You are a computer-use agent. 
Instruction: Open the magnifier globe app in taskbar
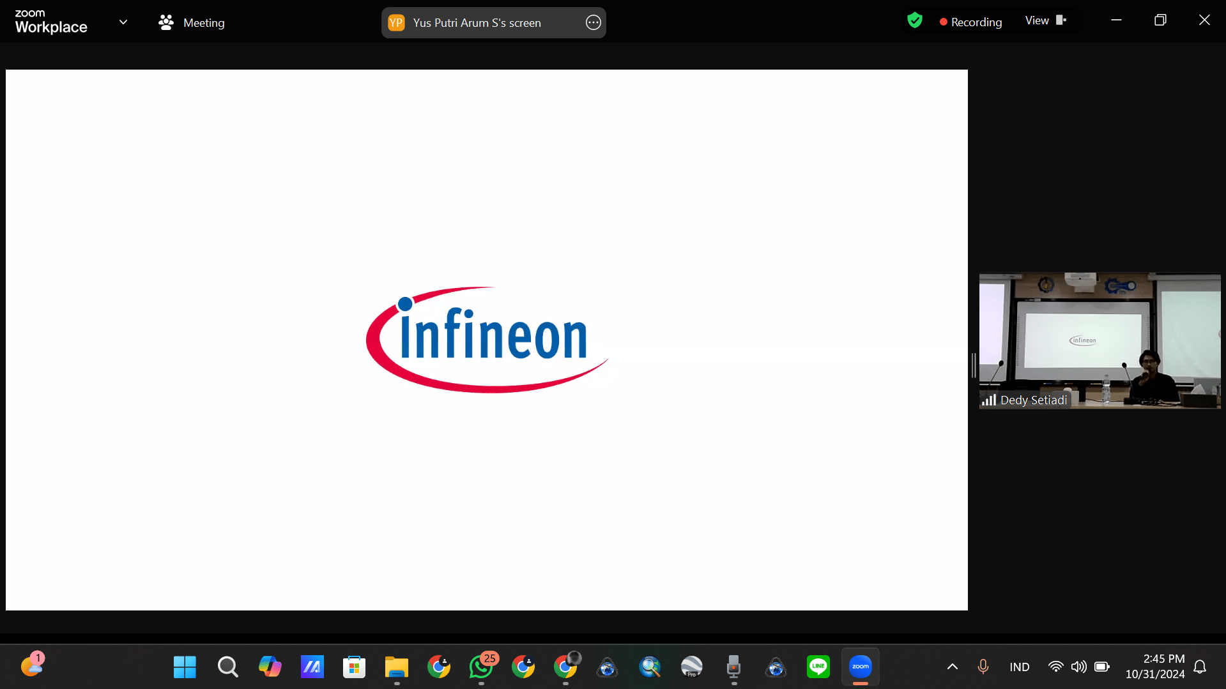point(650,667)
